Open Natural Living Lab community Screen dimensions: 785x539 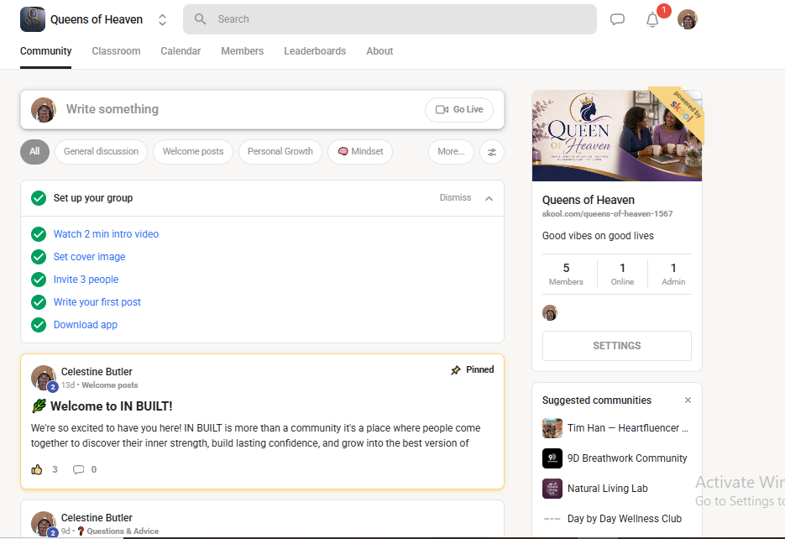[x=607, y=489]
